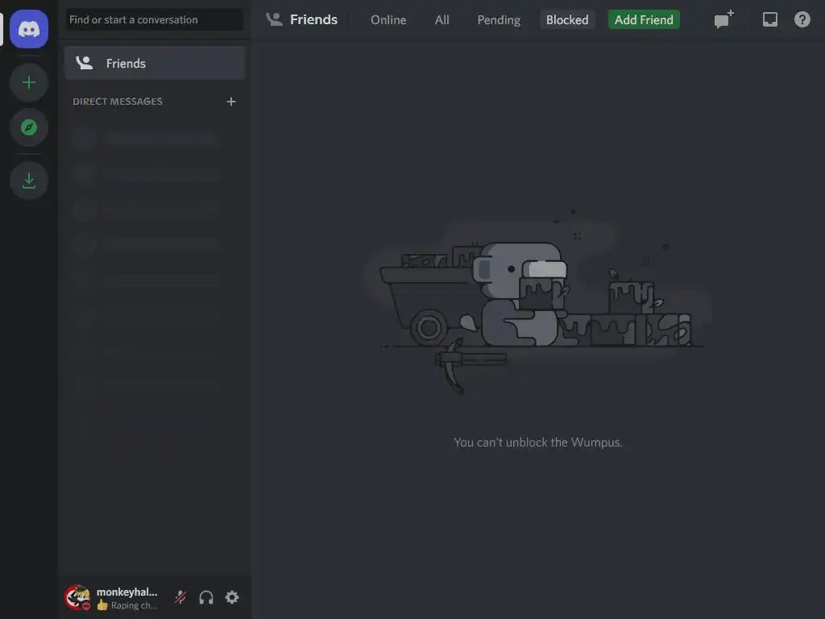Switch to the Pending tab

click(499, 20)
